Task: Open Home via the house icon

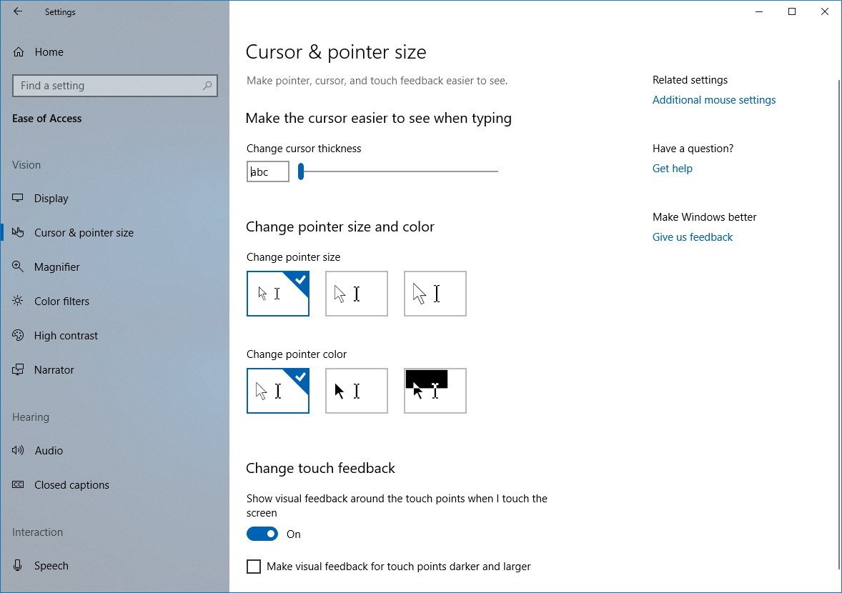Action: click(x=19, y=52)
